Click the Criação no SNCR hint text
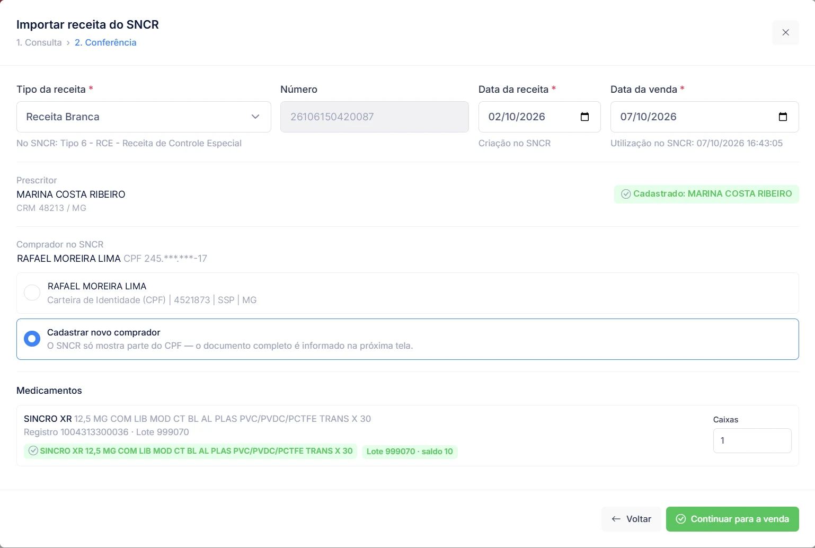The height and width of the screenshot is (548, 815). (x=515, y=143)
